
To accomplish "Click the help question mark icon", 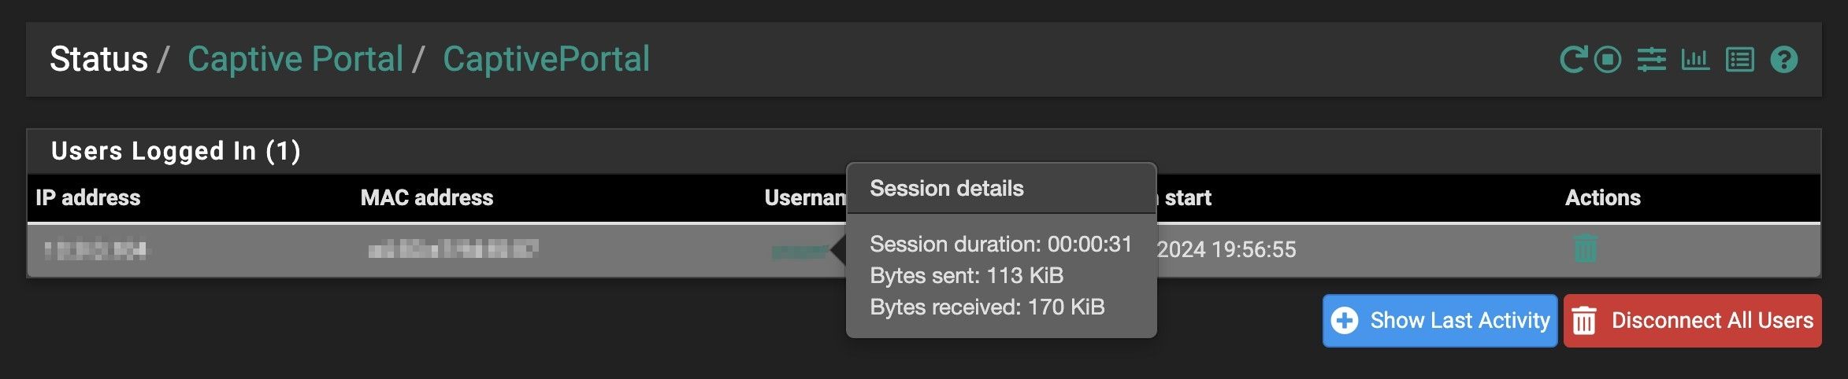I will pos(1784,60).
